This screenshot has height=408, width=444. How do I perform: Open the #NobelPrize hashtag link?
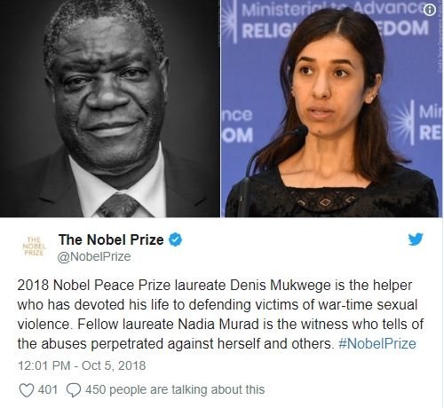pyautogui.click(x=377, y=343)
